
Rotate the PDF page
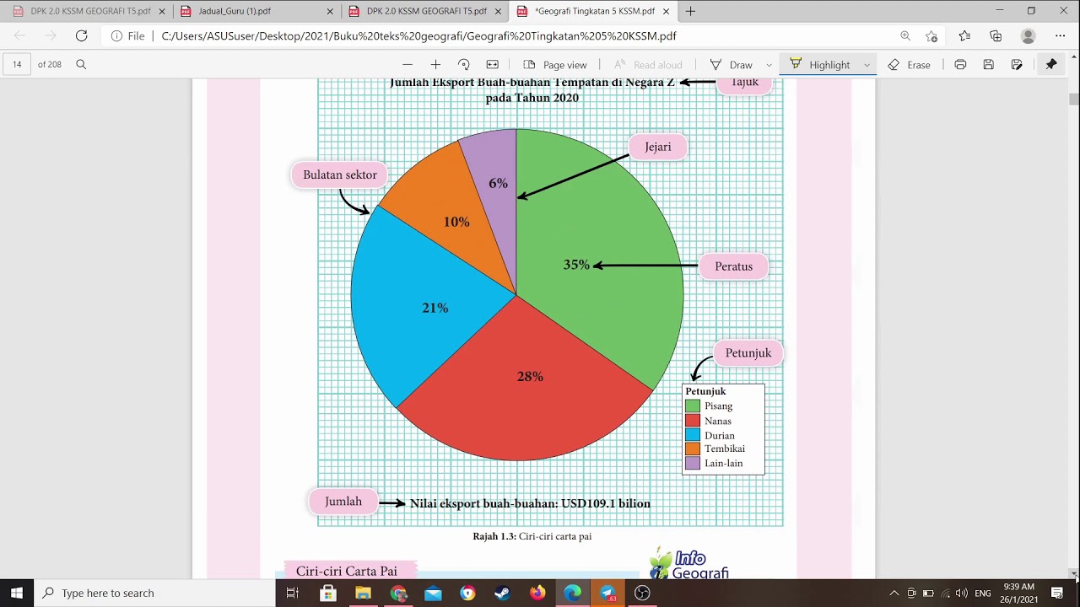pos(463,64)
